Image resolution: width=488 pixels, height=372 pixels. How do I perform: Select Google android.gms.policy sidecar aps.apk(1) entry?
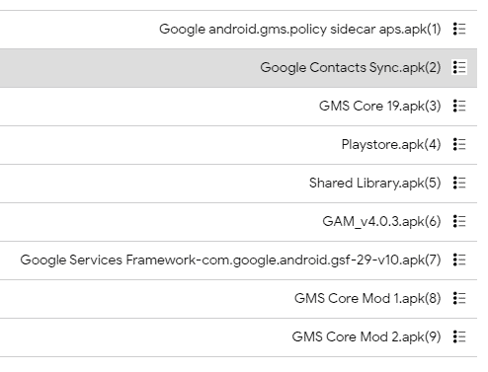(x=300, y=30)
